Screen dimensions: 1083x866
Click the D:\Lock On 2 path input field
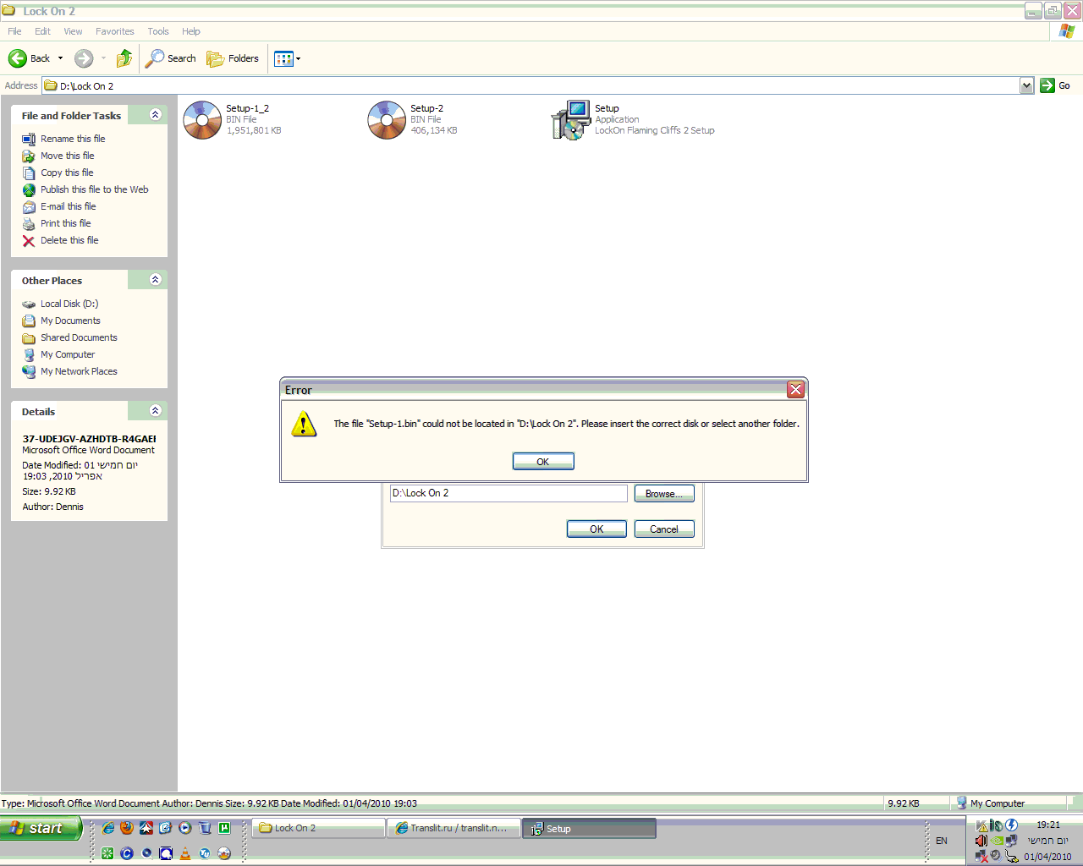coord(509,493)
